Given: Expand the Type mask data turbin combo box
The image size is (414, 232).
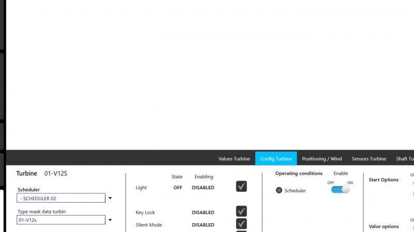Looking at the screenshot, I should 61,220.
